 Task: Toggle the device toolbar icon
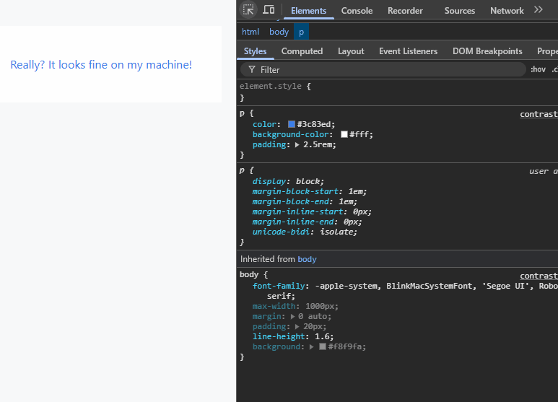pos(269,9)
